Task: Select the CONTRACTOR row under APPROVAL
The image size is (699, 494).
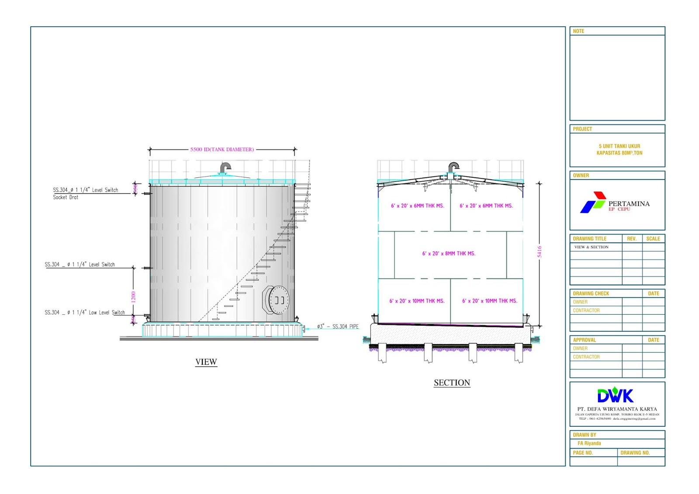Action: point(585,357)
